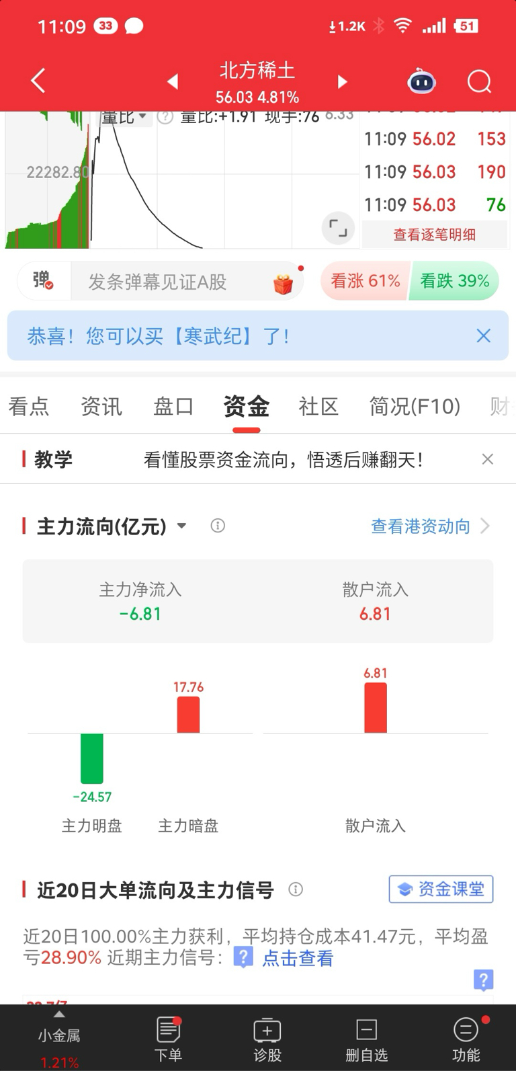Tap the back arrow in the header
This screenshot has width=516, height=1071.
coord(38,81)
